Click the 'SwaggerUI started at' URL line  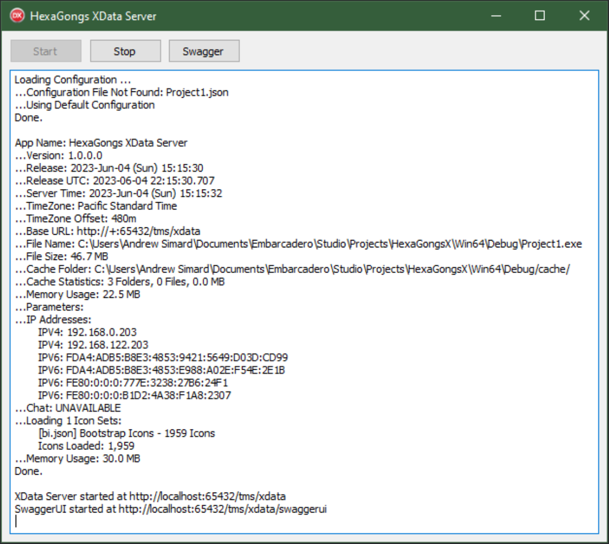click(x=171, y=509)
